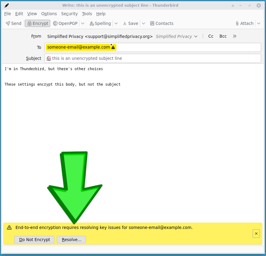The image size is (266, 256).
Task: Click the warning triangle in the notification
Action: (9, 227)
